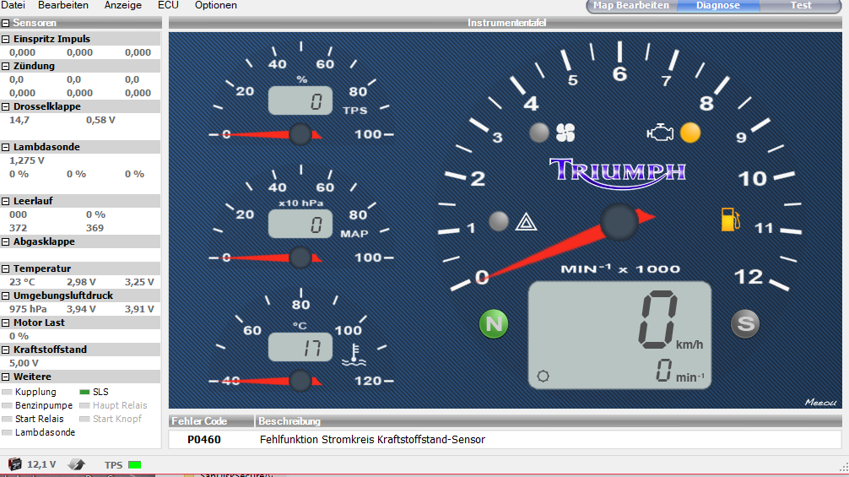849x477 pixels.
Task: Toggle the Benzinpumpe indicator
Action: click(x=8, y=405)
